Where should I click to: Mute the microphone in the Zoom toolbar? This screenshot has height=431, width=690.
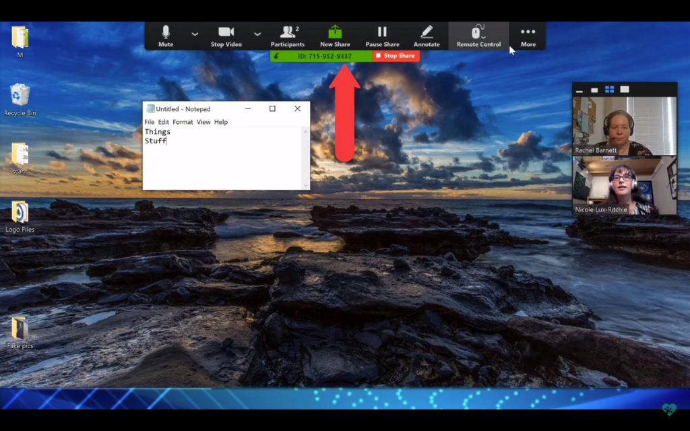pyautogui.click(x=166, y=35)
